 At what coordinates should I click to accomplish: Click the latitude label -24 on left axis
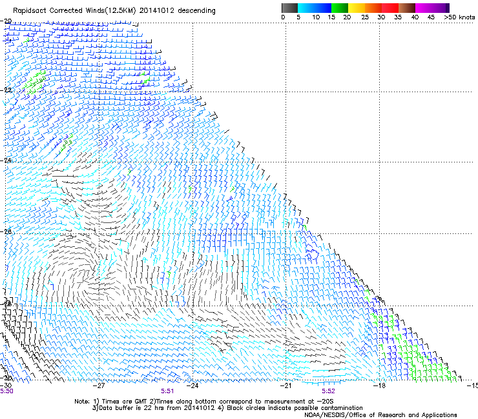[6, 161]
